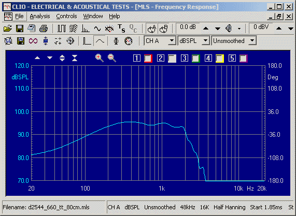Switch to frequency domain curve view
This screenshot has width=296, height=216.
point(100,41)
